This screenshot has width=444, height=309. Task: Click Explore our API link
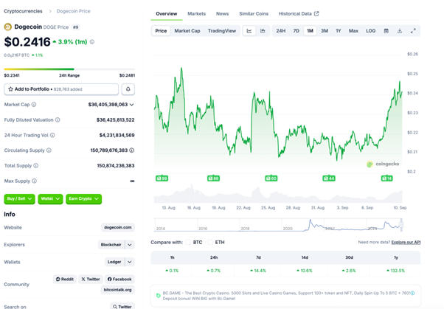click(406, 242)
